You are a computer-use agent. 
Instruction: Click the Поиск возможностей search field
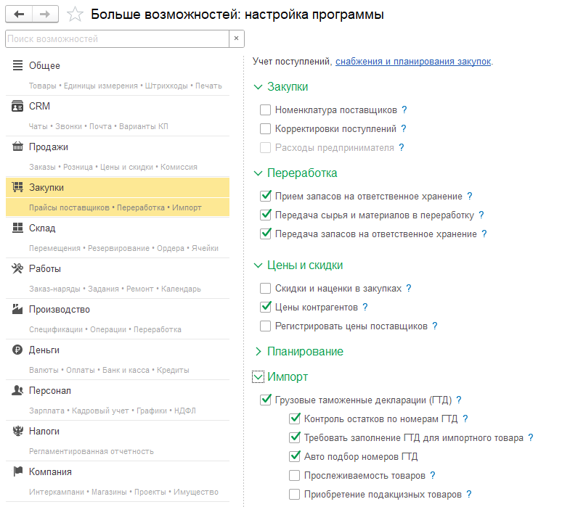click(x=116, y=38)
